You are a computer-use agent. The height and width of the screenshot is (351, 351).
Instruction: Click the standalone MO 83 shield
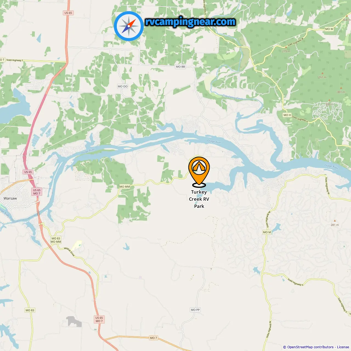tap(30, 310)
